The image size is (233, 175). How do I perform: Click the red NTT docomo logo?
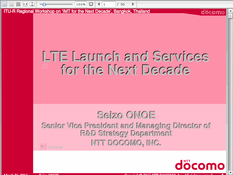click(x=200, y=165)
